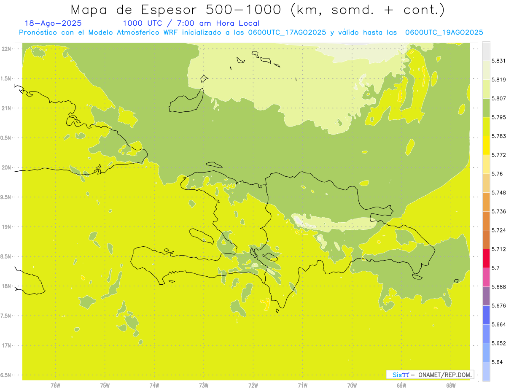Click the dark yellow legend band between 5.772 and 5.783
Image resolution: width=506 pixels, height=391 pixels.
[x=486, y=145]
